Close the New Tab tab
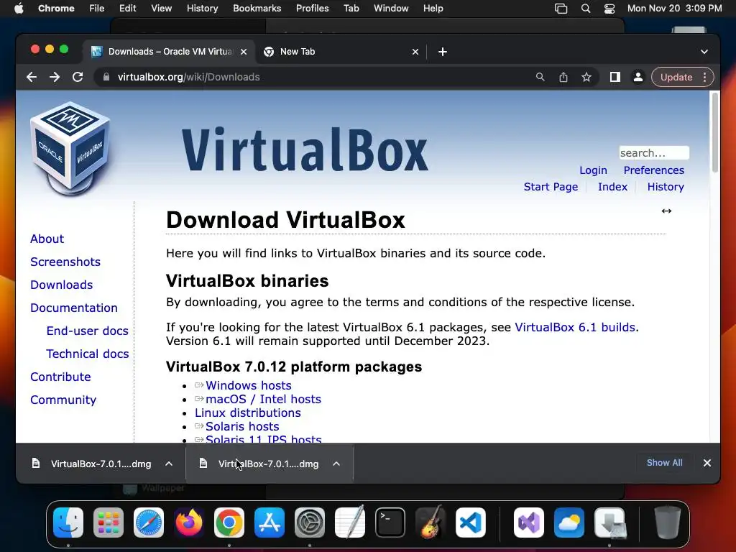736x552 pixels. [415, 52]
